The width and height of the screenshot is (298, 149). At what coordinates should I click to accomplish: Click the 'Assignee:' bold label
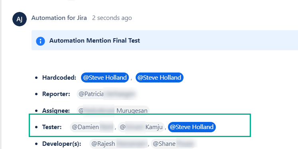tap(56, 111)
